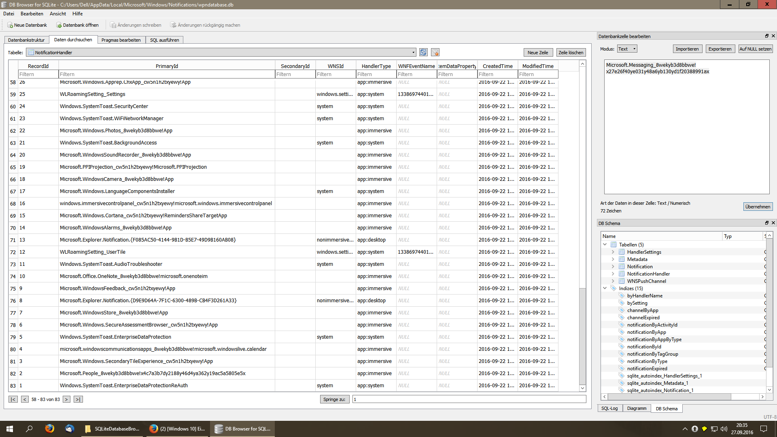
Task: Go to the first page of rows
Action: click(13, 399)
